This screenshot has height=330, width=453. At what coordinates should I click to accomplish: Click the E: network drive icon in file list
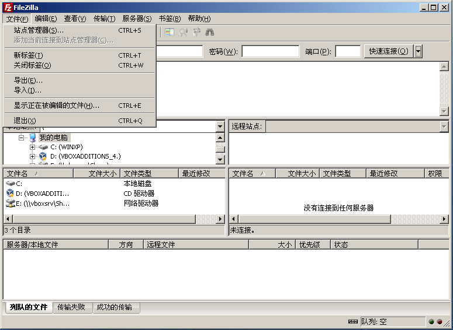click(11, 203)
